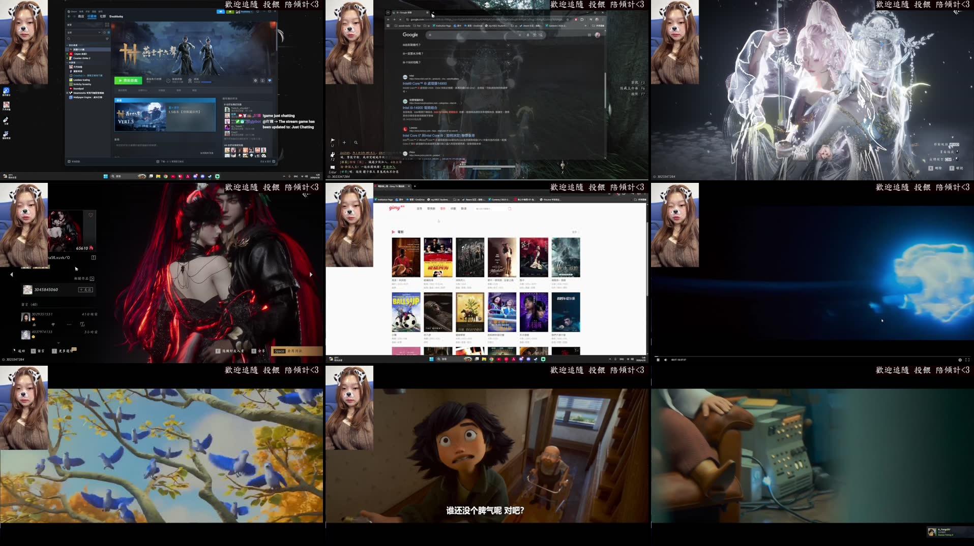The image size is (974, 546).
Task: Report outfit using exclamation icon
Action: coord(93,258)
